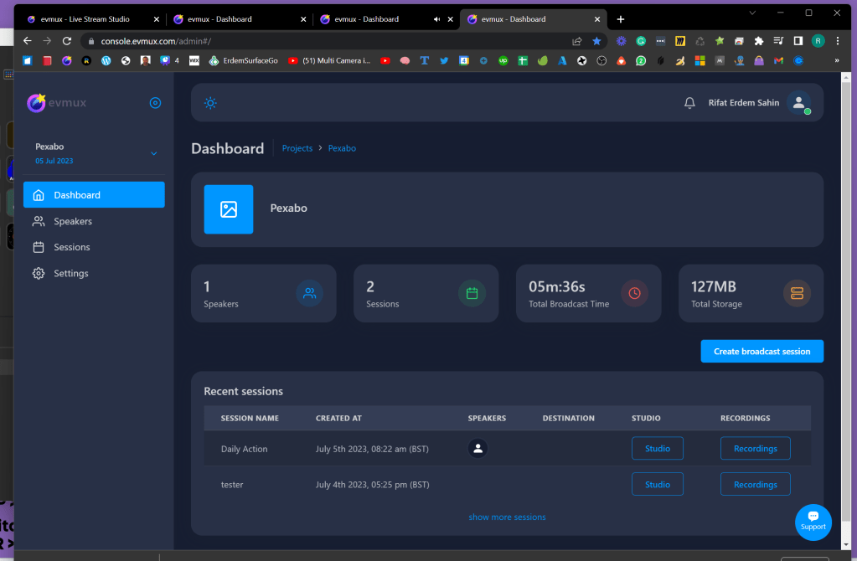Open Gmail bookmark icon
The image size is (857, 561).
779,60
